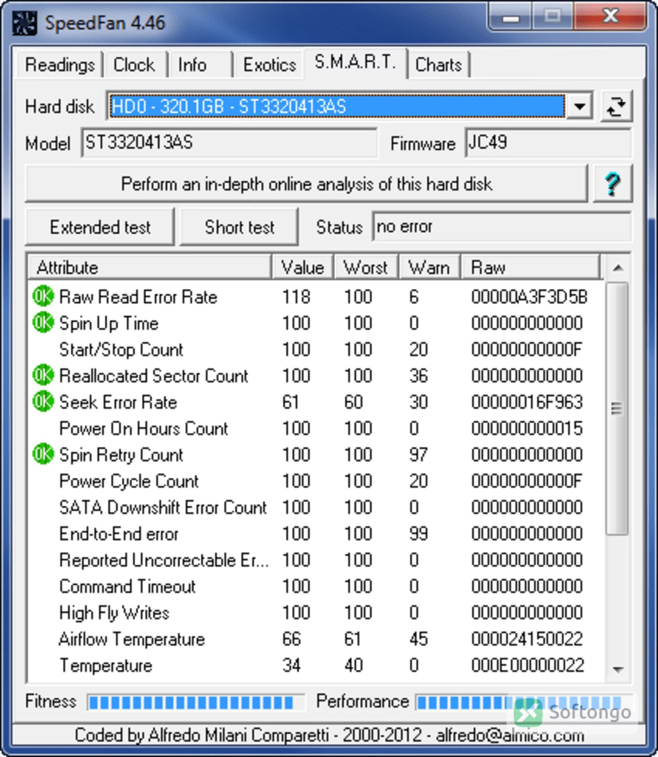
Task: Switch to the Readings tab
Action: (x=60, y=65)
